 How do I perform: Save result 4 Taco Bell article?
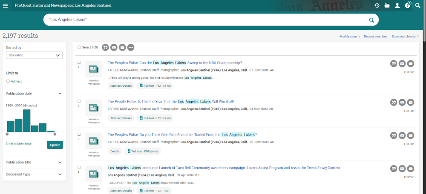point(411,168)
